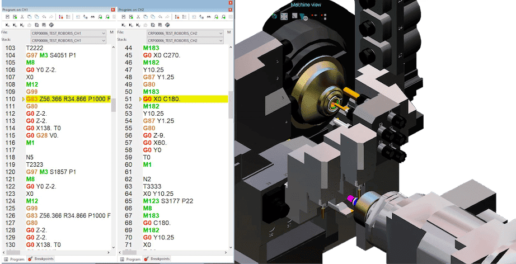The image size is (516, 264).
Task: Close the Program on CH1 panel
Action: [x=114, y=10]
